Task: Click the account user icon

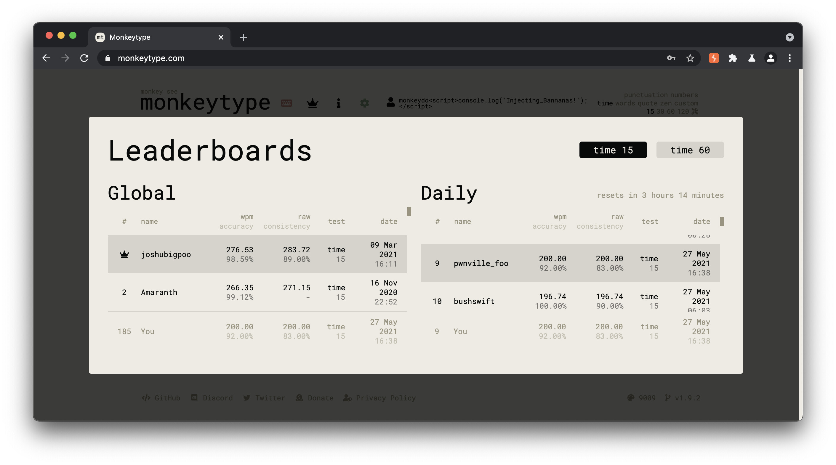Action: [x=390, y=102]
